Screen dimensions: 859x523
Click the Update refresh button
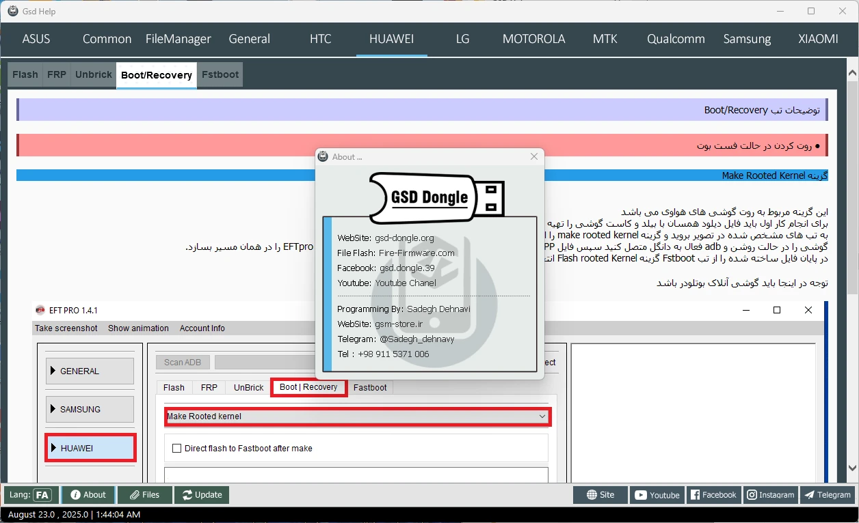202,495
